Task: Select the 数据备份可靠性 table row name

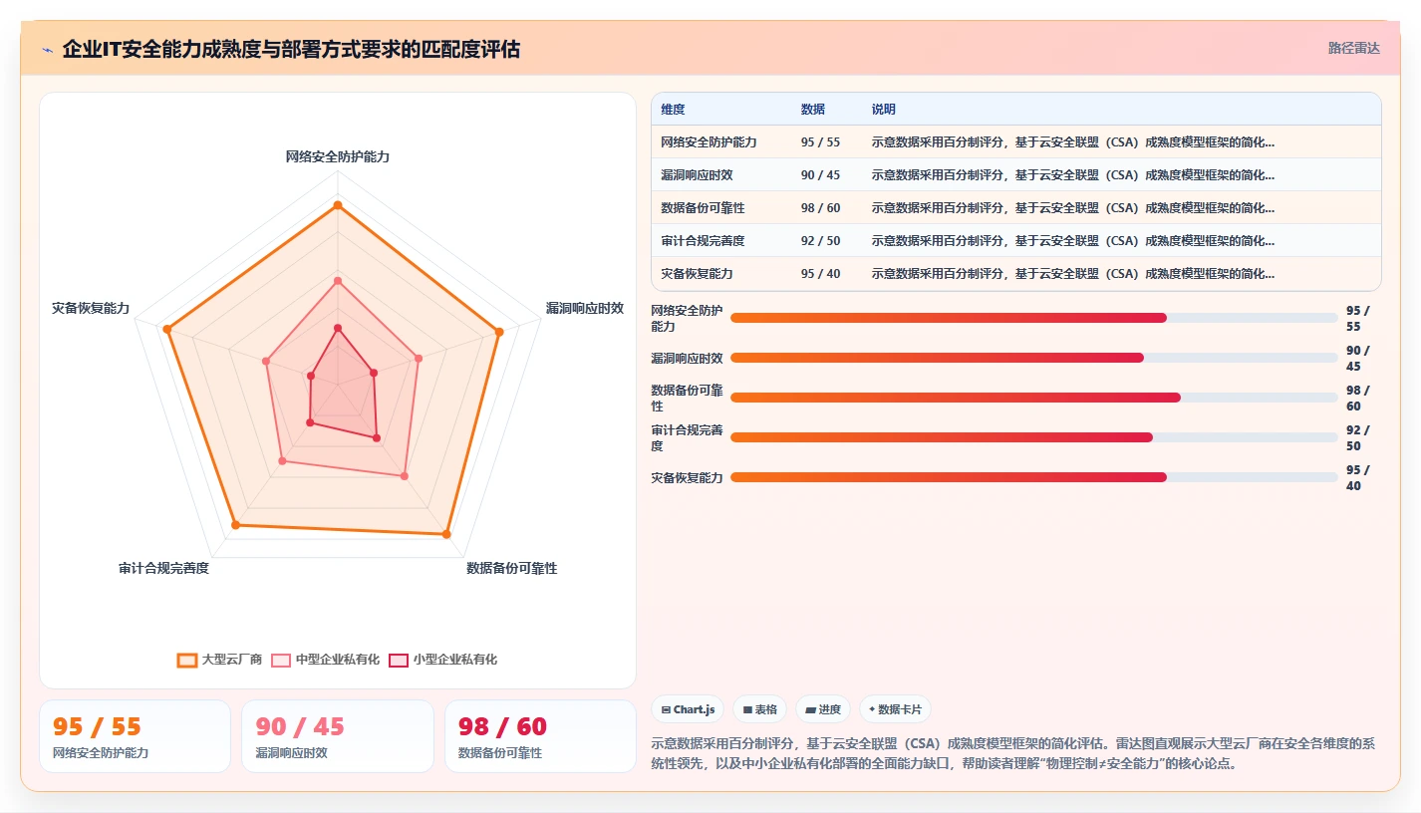Action: pyautogui.click(x=703, y=208)
